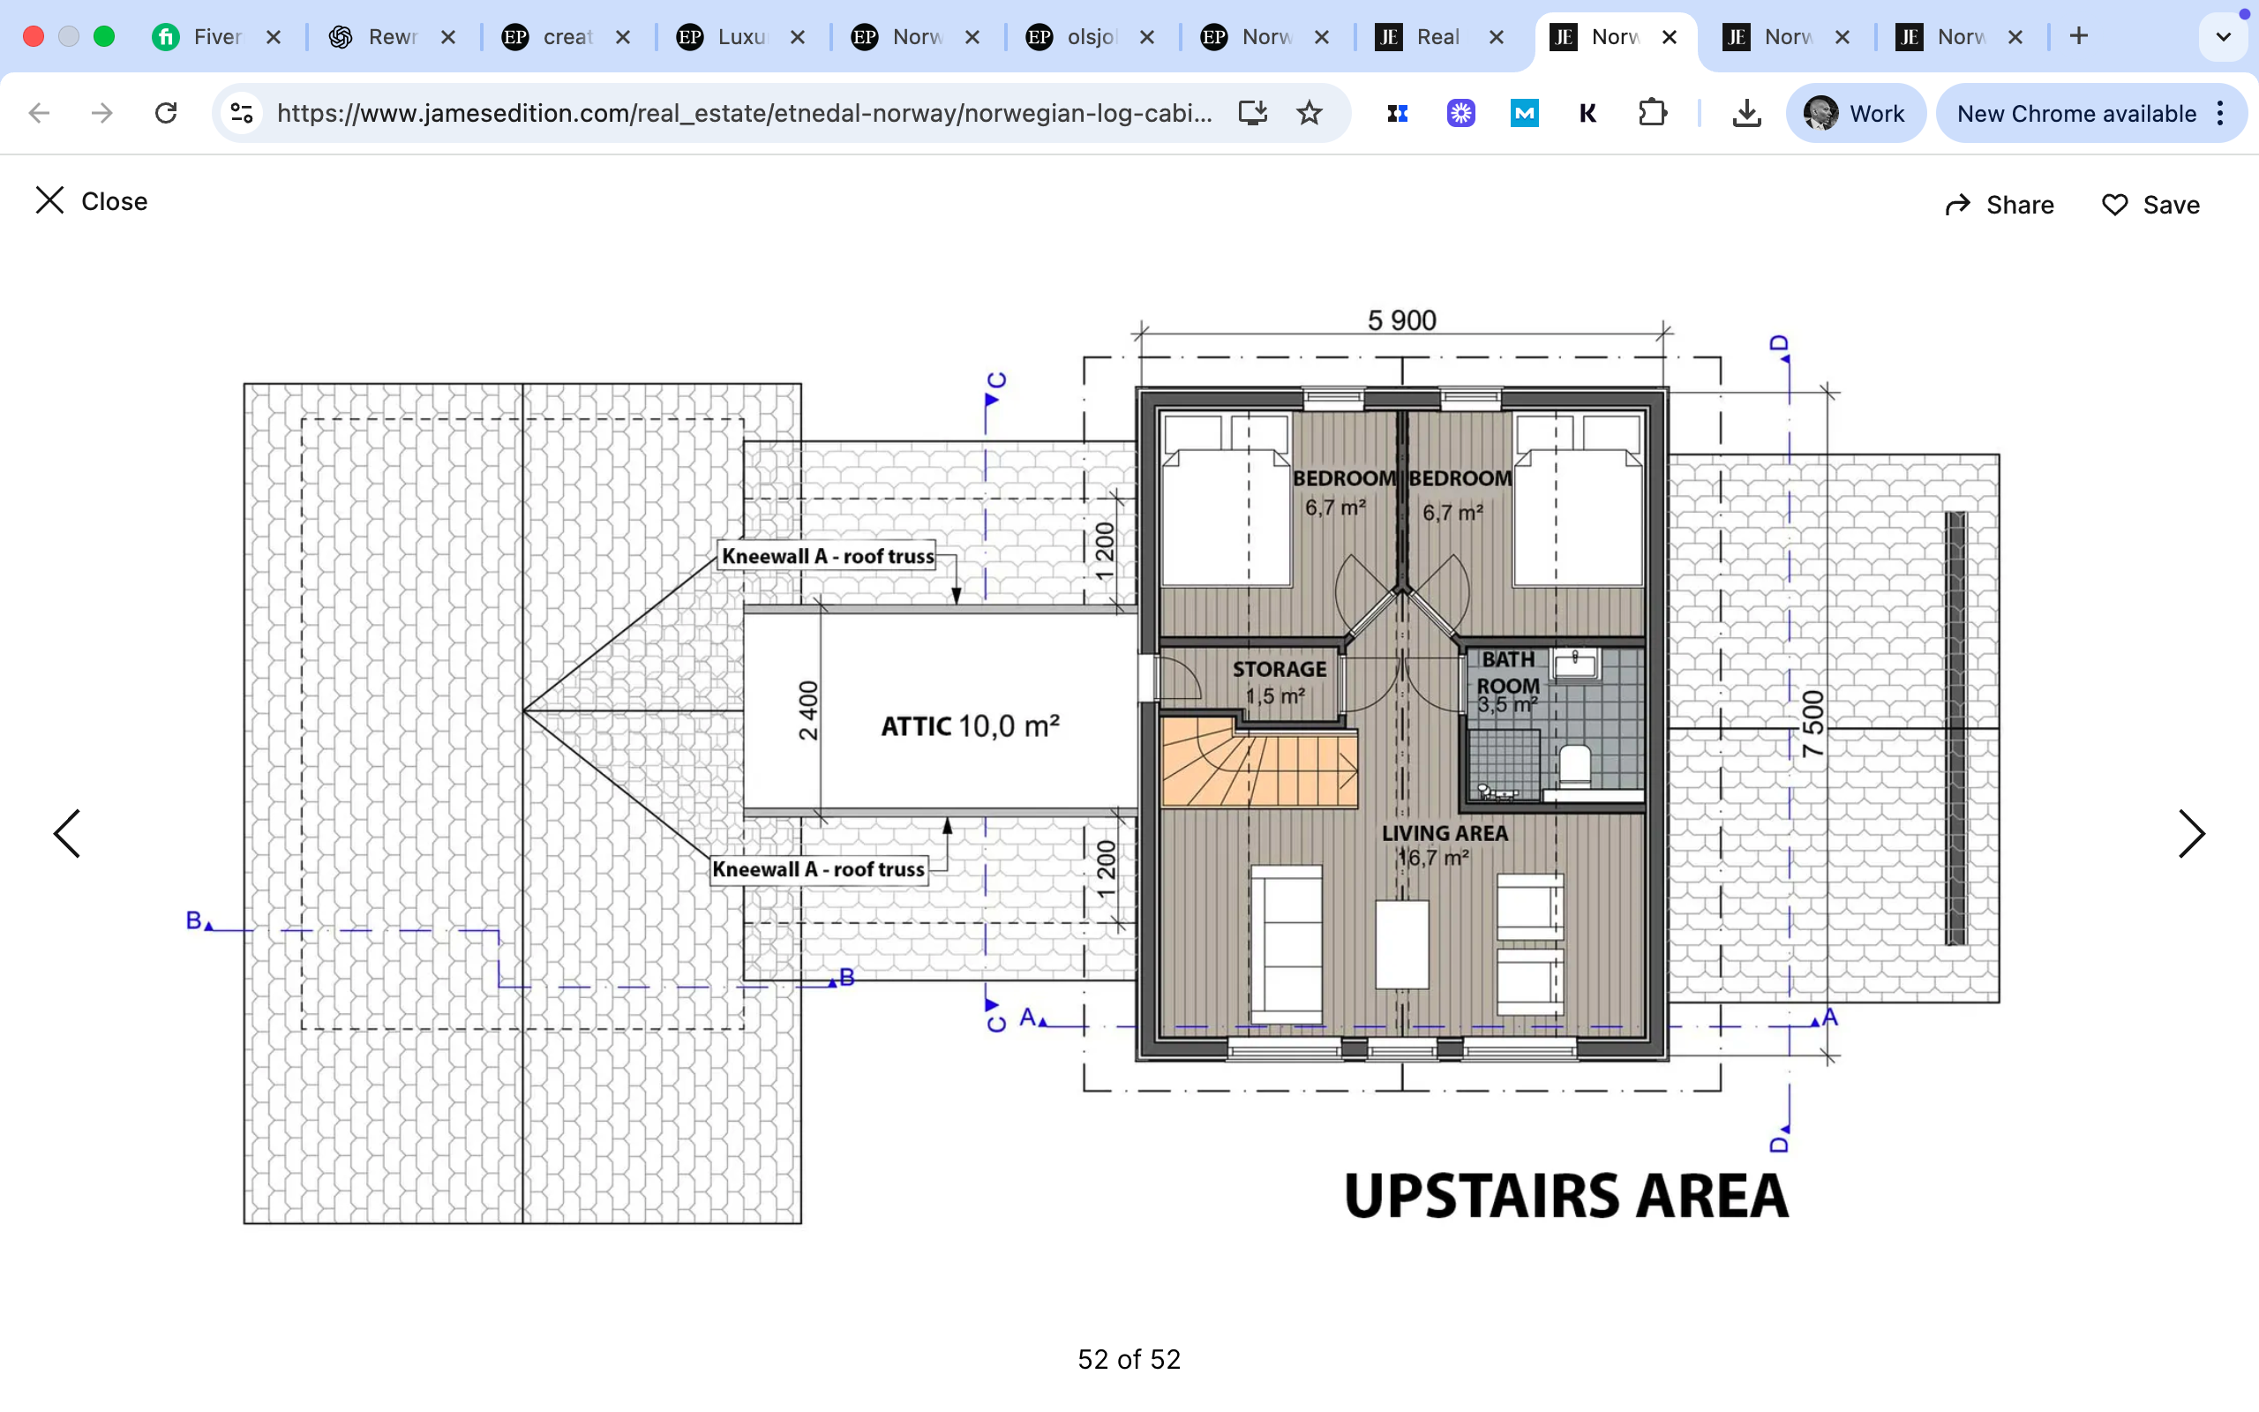Viewport: 2259px width, 1412px height.
Task: View site information icon
Action: click(242, 113)
